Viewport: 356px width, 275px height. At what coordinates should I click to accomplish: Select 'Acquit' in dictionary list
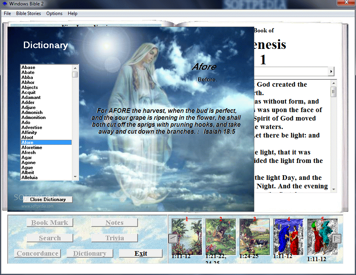click(x=46, y=92)
